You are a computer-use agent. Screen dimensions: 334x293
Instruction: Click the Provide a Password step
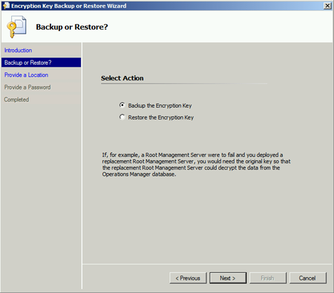pos(27,87)
